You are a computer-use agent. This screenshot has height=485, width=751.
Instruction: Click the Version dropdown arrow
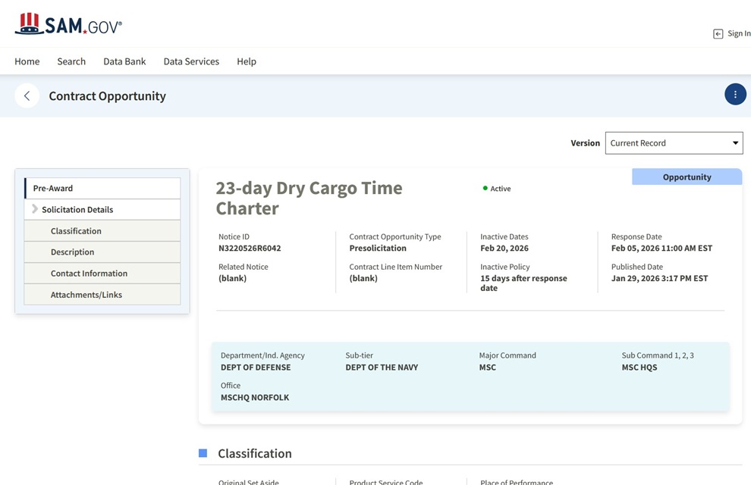734,143
